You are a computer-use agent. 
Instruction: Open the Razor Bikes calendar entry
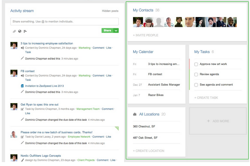pyautogui.click(x=156, y=95)
